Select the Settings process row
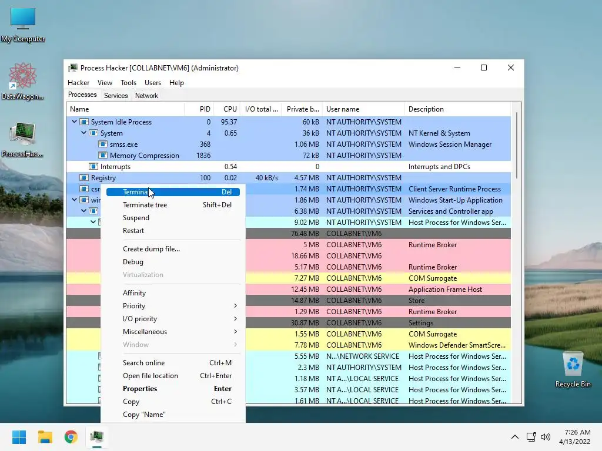 [288, 323]
